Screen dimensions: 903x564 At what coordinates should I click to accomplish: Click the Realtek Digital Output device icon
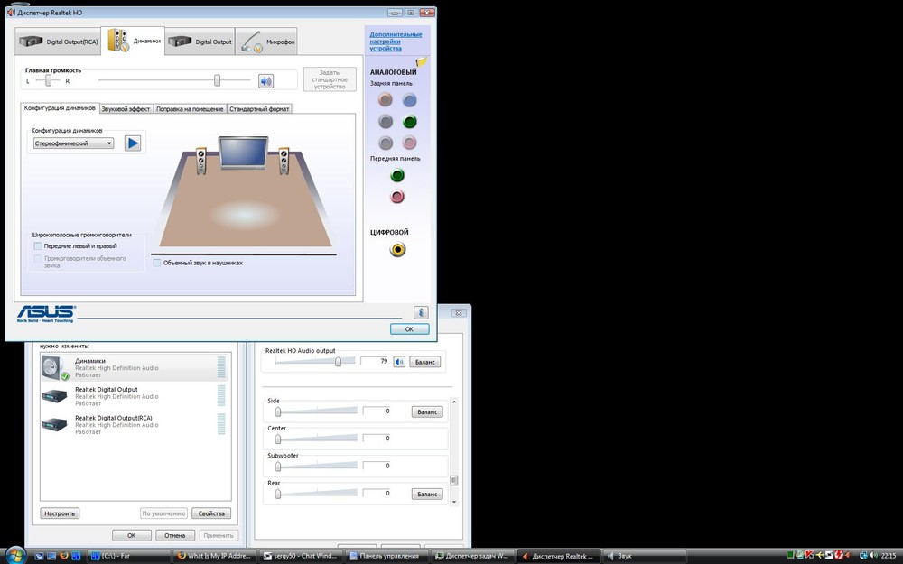pyautogui.click(x=55, y=393)
